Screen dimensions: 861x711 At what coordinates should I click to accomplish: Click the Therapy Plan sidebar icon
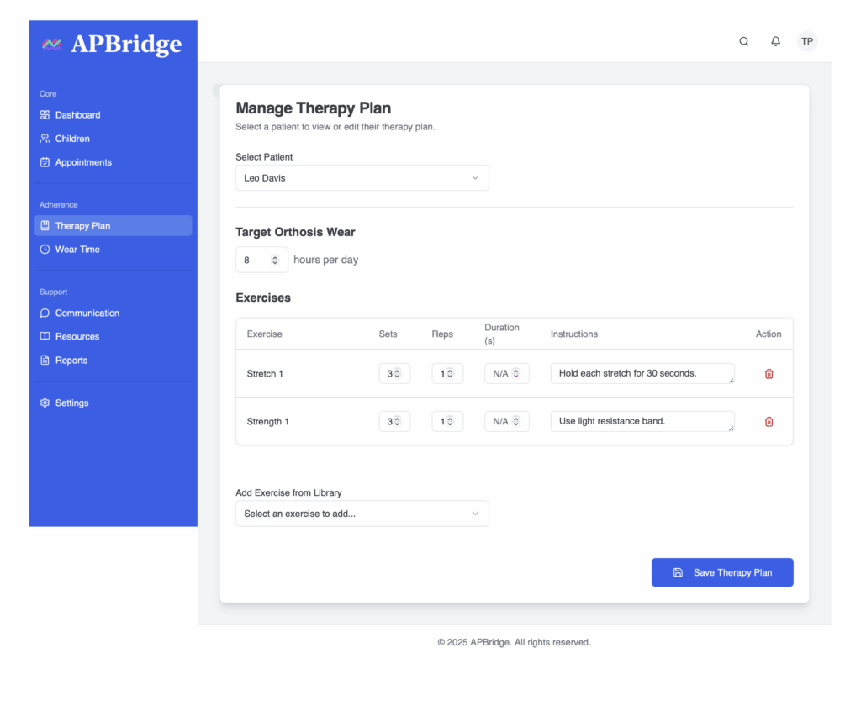coord(45,225)
